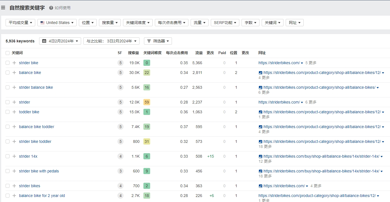Click plus icon beside strider bikes keyword
Image resolution: width=390 pixels, height=202 pixels.
pos(14,186)
